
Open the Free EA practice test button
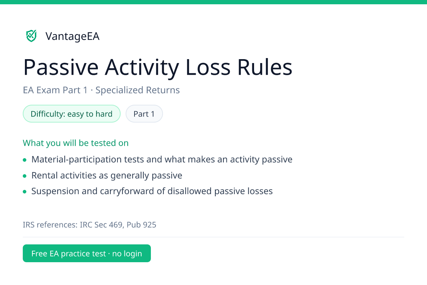coord(87,253)
